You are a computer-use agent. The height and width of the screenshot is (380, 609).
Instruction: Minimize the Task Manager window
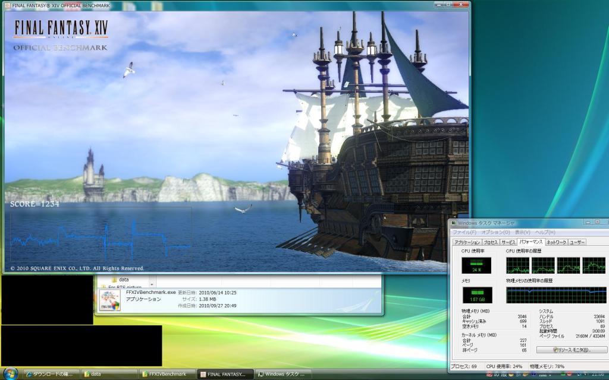coord(588,222)
